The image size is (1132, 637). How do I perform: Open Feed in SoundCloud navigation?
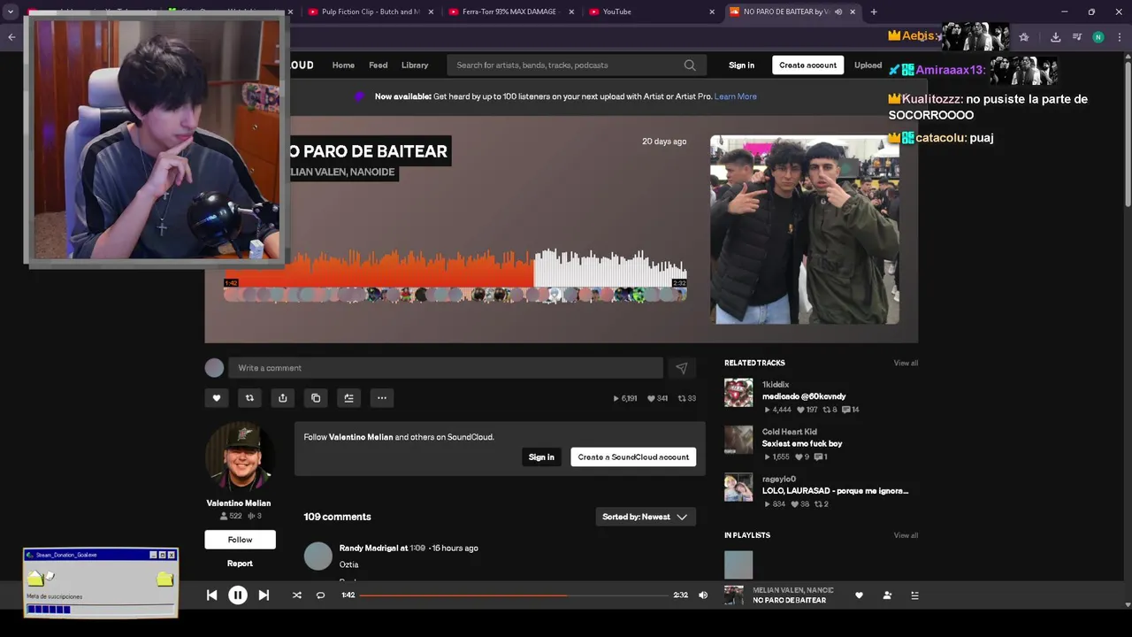tap(379, 65)
